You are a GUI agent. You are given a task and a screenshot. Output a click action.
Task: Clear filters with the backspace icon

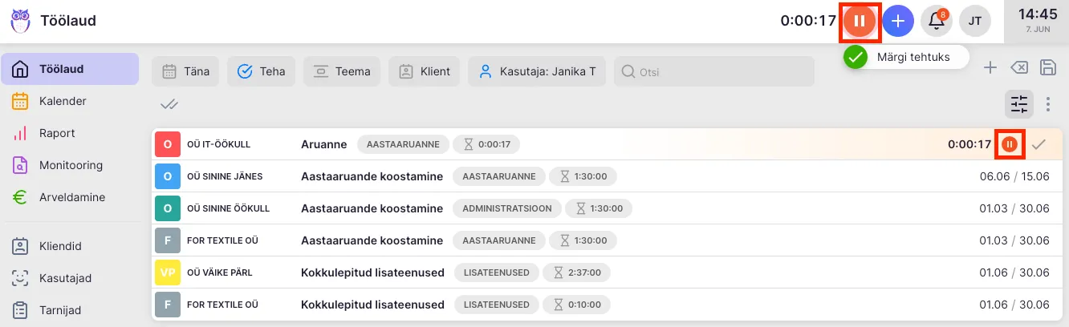(x=1019, y=67)
